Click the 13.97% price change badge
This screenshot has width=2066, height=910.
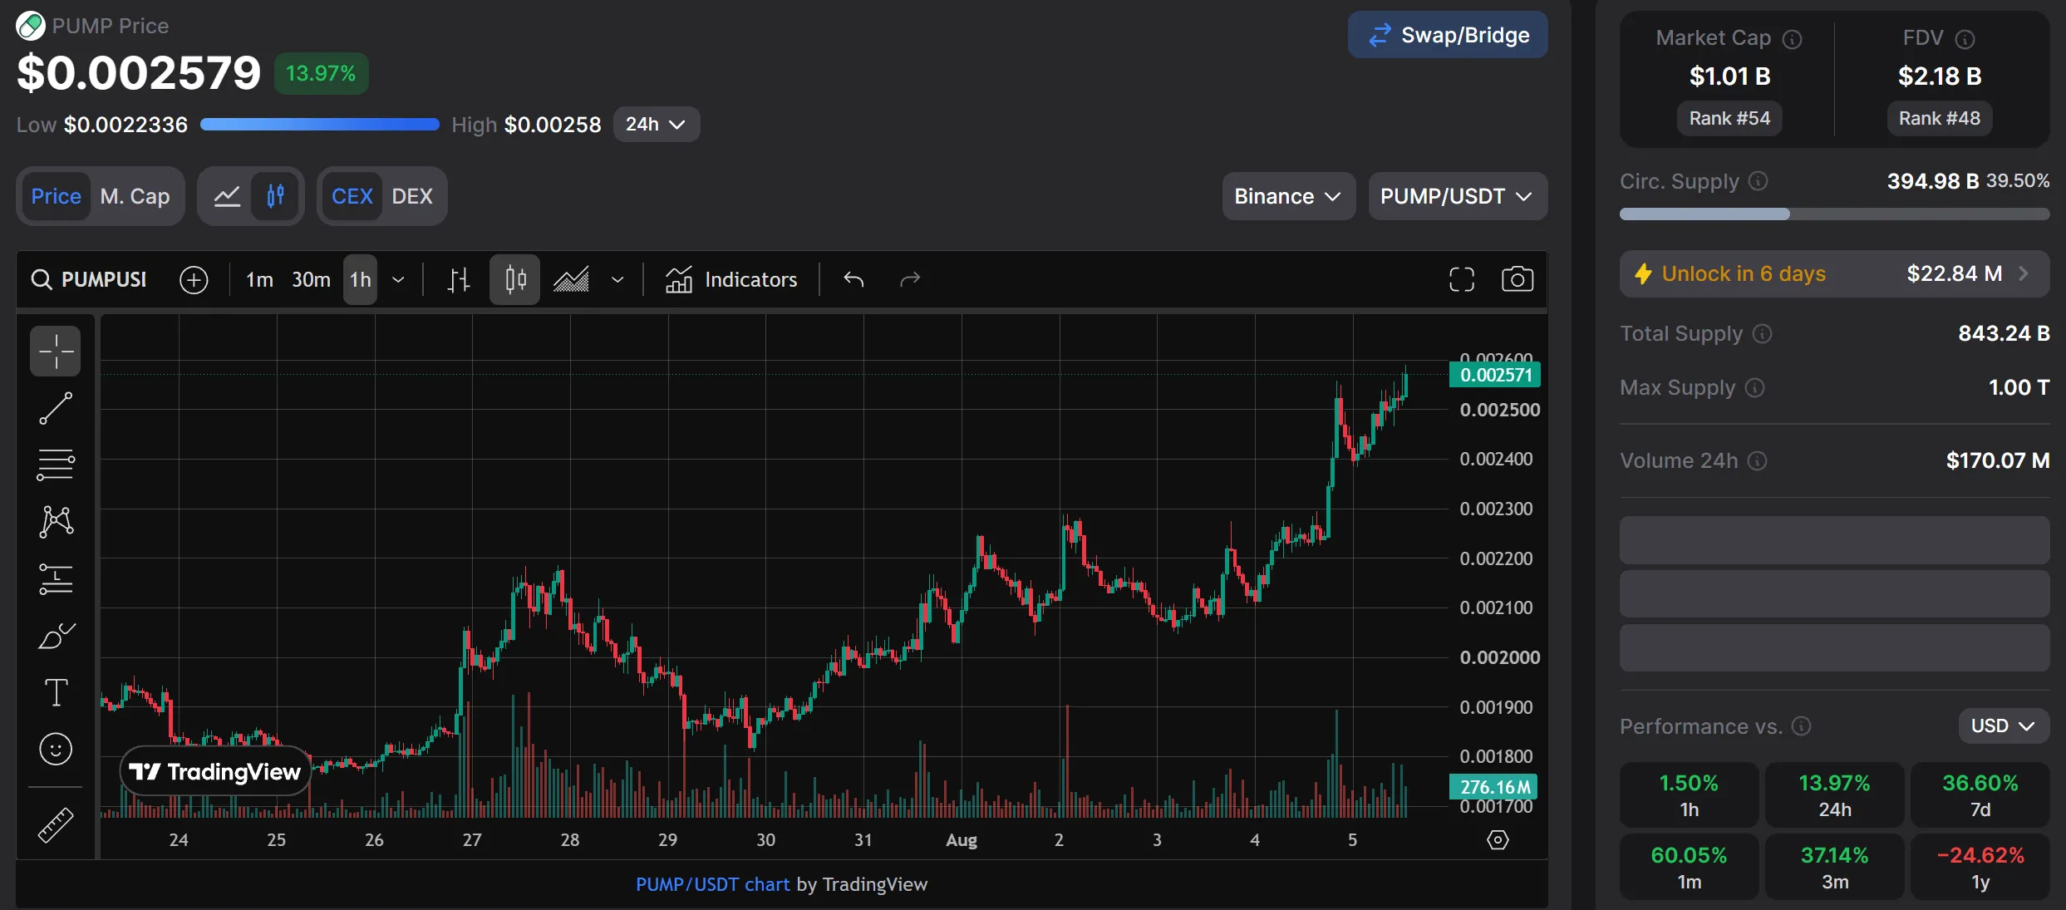pos(321,73)
